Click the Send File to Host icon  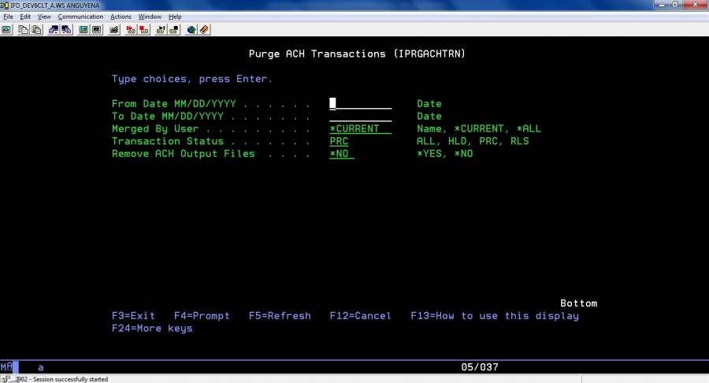coord(54,30)
